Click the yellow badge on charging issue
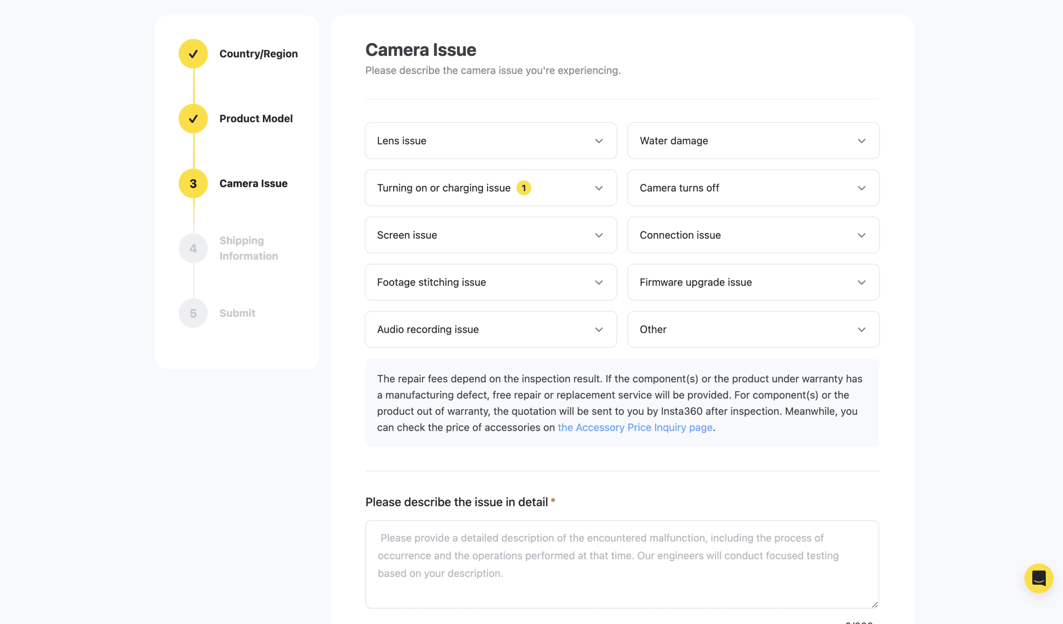This screenshot has height=624, width=1063. tap(524, 188)
